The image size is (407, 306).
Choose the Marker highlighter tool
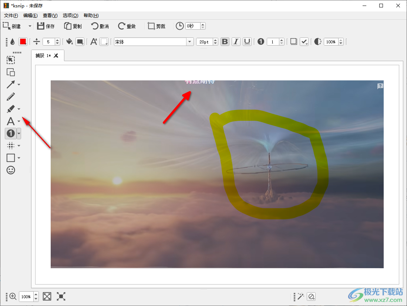11,109
